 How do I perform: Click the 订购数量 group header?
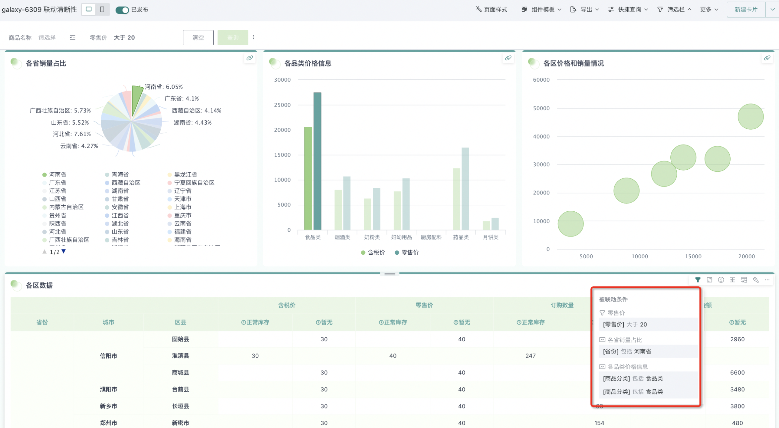click(562, 305)
